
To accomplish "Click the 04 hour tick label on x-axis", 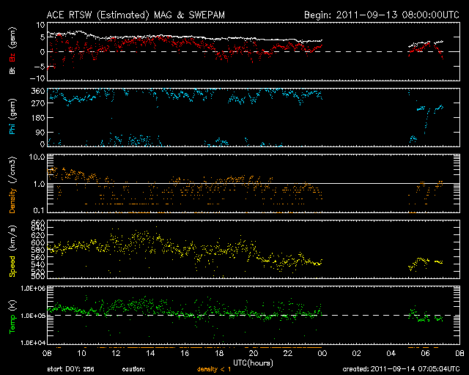I will [391, 352].
